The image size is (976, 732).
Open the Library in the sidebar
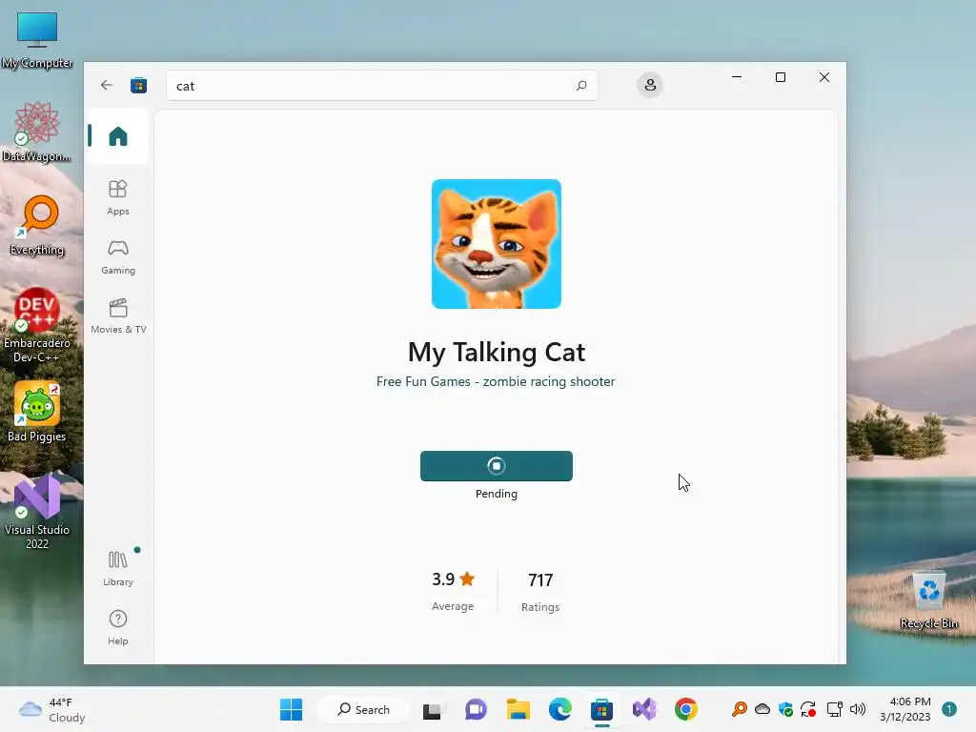117,568
